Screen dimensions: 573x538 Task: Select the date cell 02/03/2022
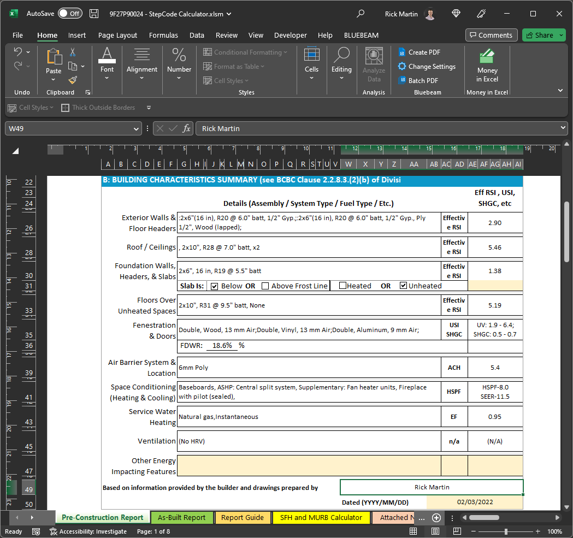[475, 502]
